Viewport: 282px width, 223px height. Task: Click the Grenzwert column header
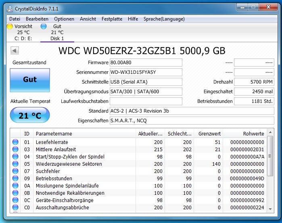[x=209, y=133]
